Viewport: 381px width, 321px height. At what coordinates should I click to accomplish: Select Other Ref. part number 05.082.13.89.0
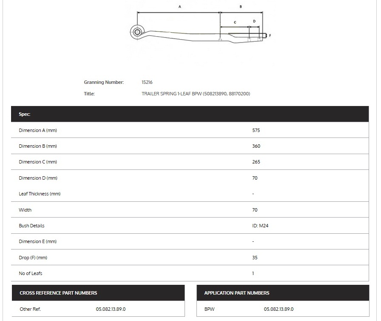tap(111, 309)
